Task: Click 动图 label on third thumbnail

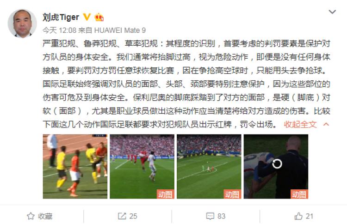Action: click(232, 194)
